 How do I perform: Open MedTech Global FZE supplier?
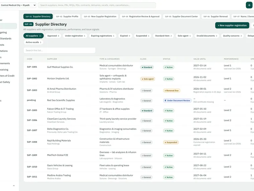pyautogui.click(x=58, y=155)
